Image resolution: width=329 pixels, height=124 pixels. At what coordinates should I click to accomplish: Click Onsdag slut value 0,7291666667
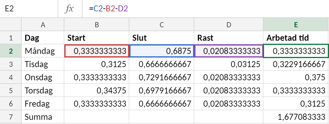coord(161,77)
